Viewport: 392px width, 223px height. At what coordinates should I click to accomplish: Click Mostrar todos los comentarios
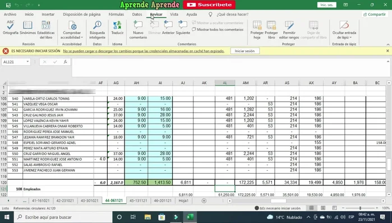pos(218,30)
